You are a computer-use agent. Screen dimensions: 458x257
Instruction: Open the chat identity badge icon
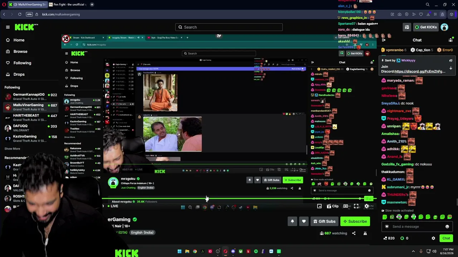click(387, 226)
